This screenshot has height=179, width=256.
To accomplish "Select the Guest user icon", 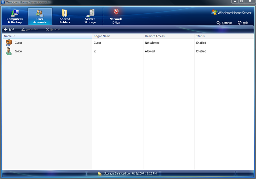I will coord(9,43).
